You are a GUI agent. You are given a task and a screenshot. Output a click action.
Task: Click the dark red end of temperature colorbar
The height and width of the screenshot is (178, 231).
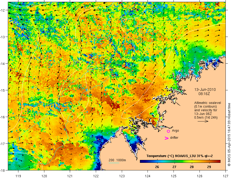[x=219, y=162]
